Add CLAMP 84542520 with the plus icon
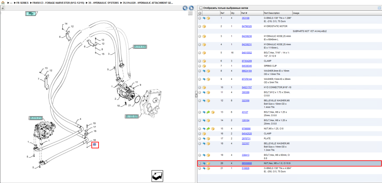 tap(199, 134)
